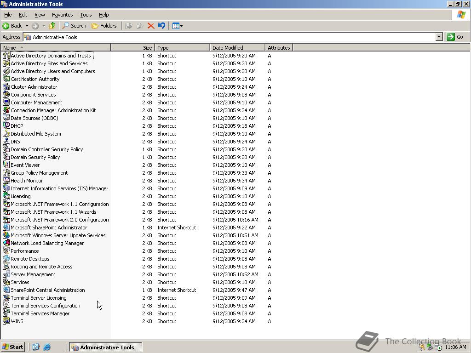Click the Licensing icon
471x353 pixels.
tap(6, 196)
